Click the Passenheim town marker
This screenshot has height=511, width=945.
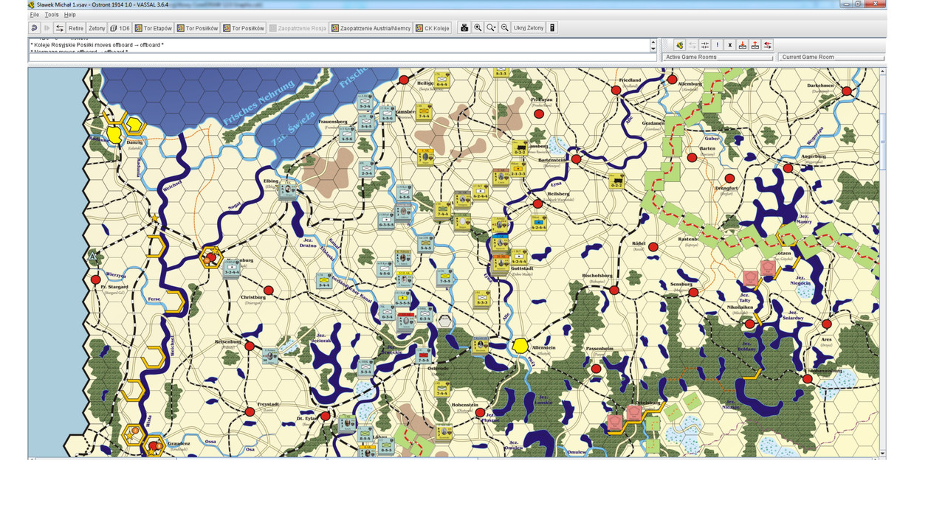(596, 368)
